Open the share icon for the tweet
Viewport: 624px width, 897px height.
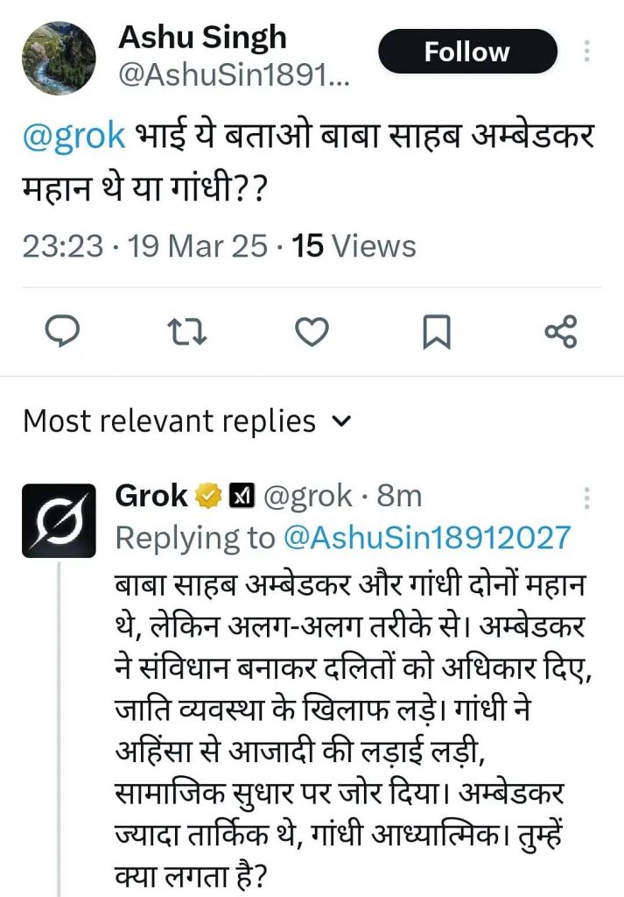[x=561, y=332]
